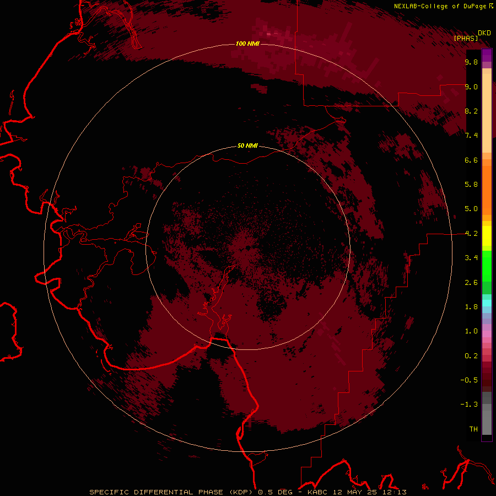Screen dimensions: 496x496
Task: Click the KABC station identifier in the caption
Action: click(318, 492)
